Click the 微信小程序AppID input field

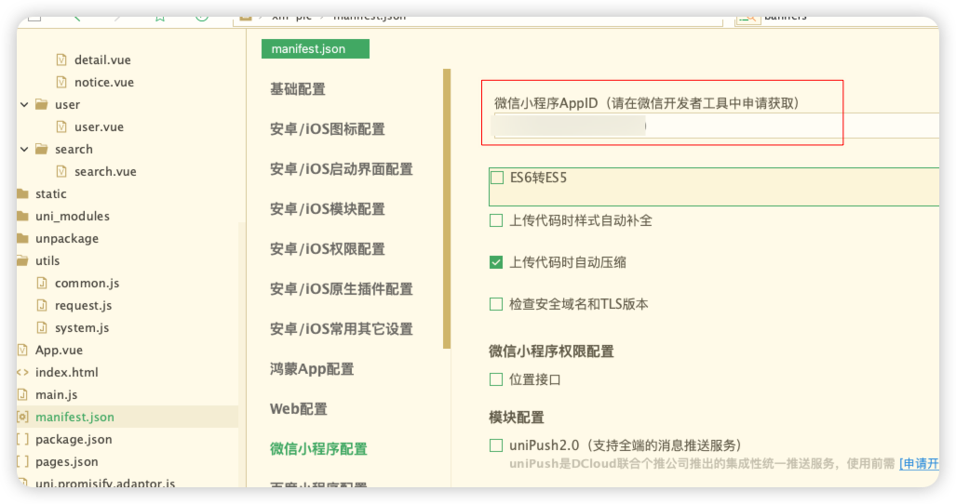pos(716,126)
